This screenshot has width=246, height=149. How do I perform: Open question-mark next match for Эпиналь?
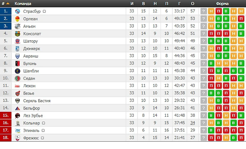tap(204, 130)
